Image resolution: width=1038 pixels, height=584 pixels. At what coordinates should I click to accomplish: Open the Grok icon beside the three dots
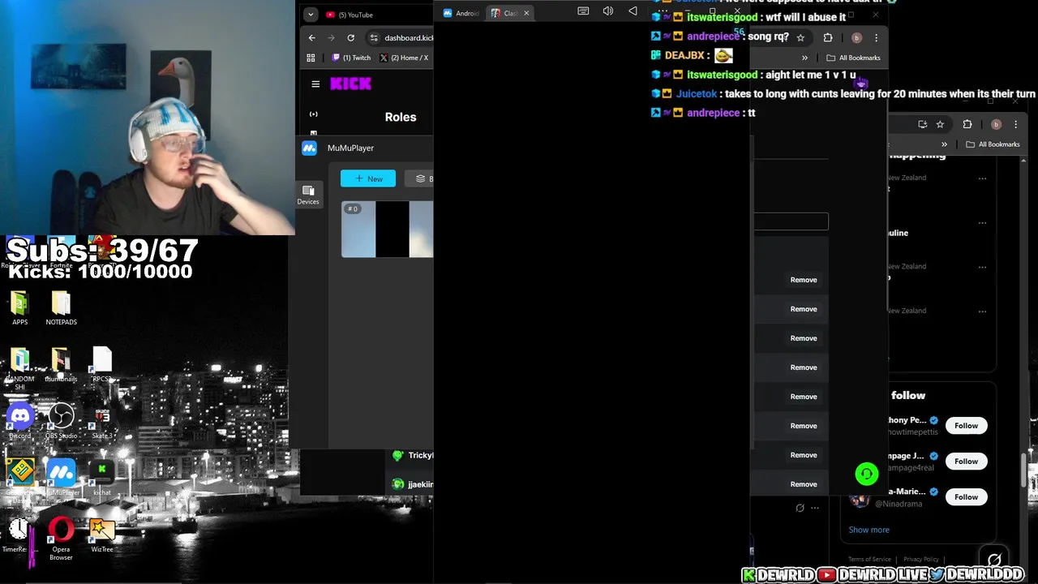click(800, 508)
